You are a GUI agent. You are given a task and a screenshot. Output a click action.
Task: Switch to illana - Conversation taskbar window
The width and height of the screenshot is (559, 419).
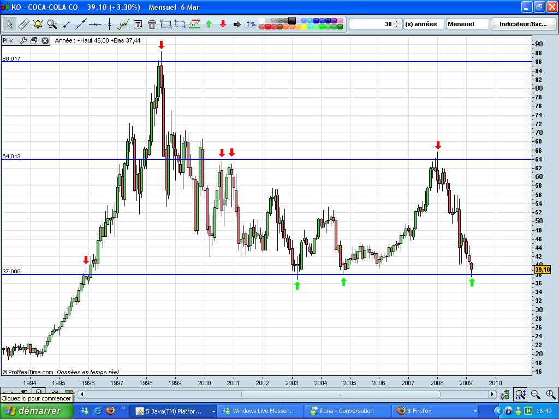point(347,411)
